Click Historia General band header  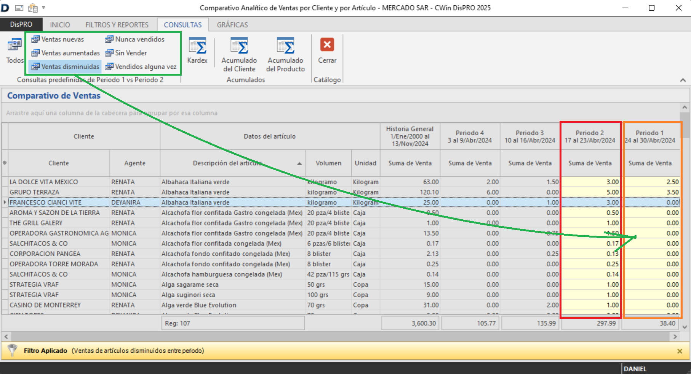coord(410,136)
